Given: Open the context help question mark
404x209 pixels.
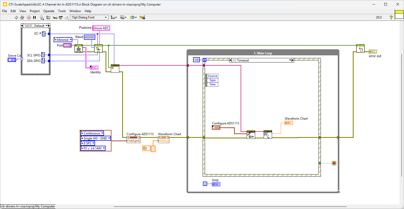Looking at the screenshot, I should tap(391, 17).
